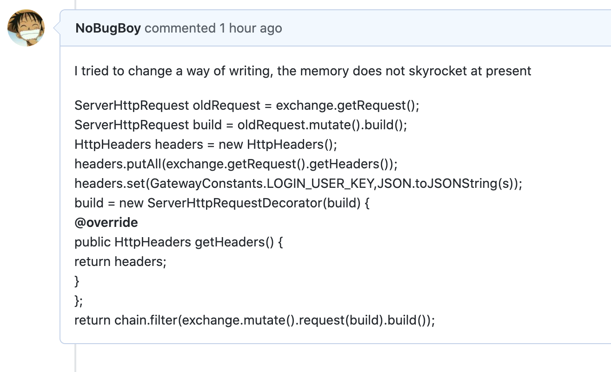Click the @override mention link
The image size is (611, 372).
[106, 222]
